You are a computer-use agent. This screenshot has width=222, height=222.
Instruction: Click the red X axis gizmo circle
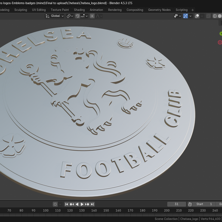[x=220, y=42]
